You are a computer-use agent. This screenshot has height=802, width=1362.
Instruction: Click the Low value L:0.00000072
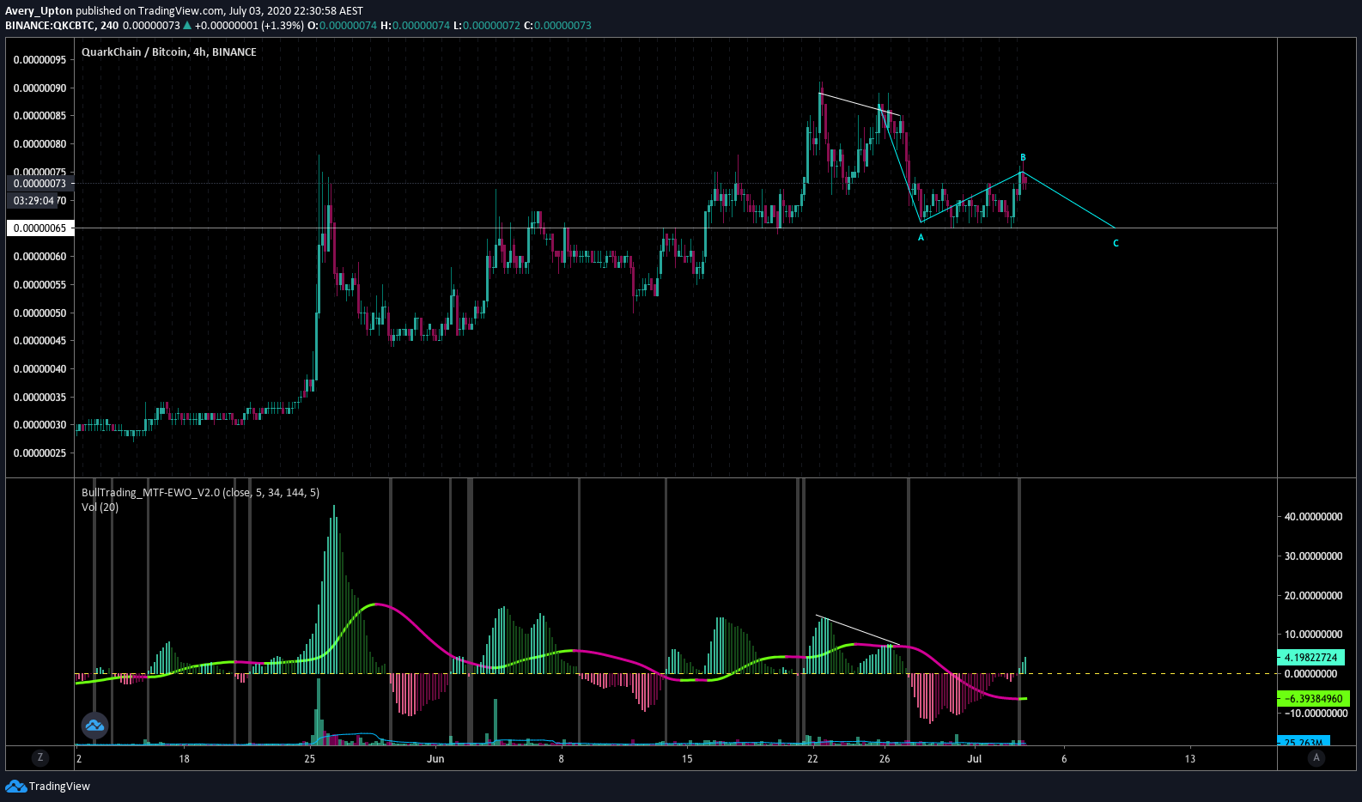487,25
